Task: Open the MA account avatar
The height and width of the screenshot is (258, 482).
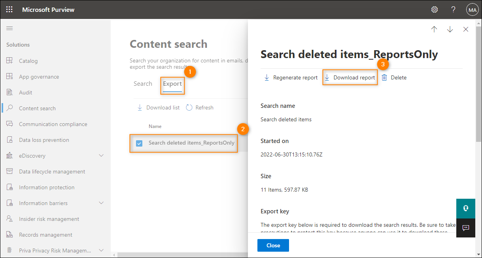Action: (x=472, y=9)
